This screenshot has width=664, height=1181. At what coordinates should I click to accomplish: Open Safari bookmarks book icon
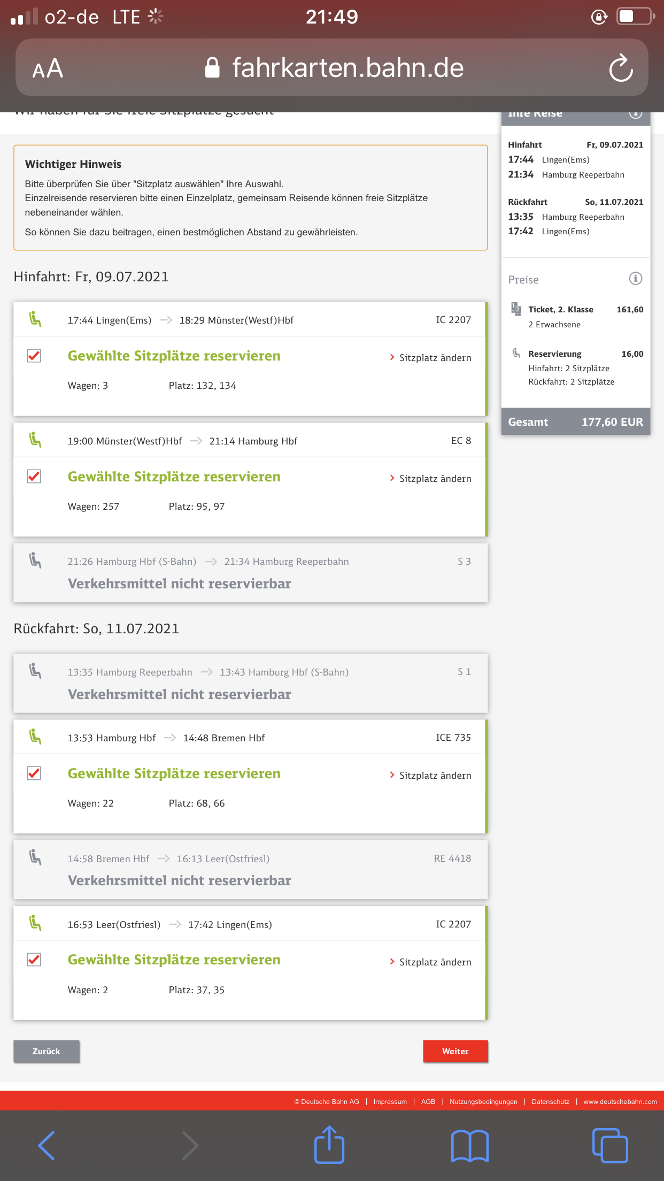pos(469,1146)
